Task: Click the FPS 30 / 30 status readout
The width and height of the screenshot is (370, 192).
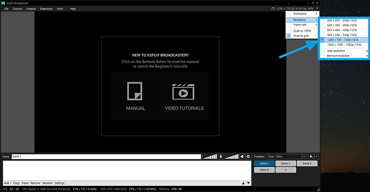Action: pos(11,189)
